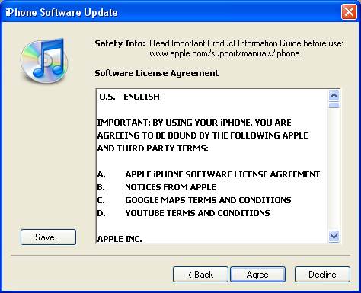
Task: Decline the software license agreement
Action: pos(322,275)
